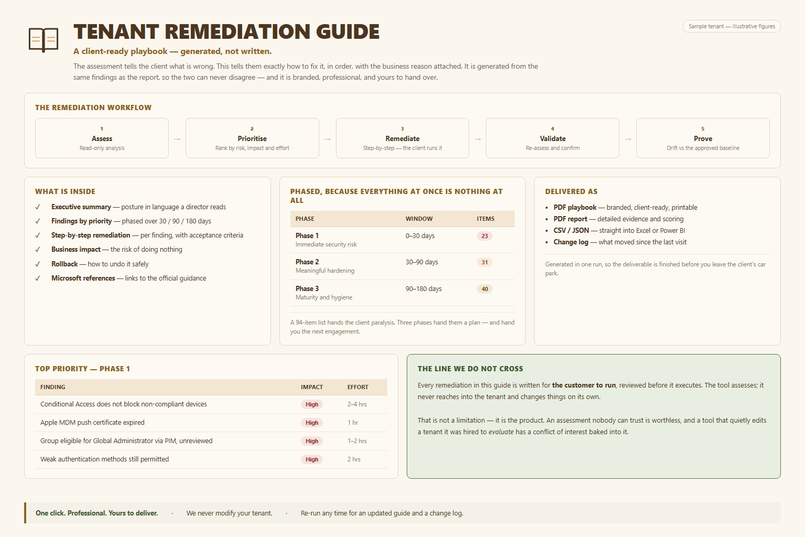Viewport: 805px width, 537px height.
Task: Click checkmark beside Findings by priority
Action: 38,221
